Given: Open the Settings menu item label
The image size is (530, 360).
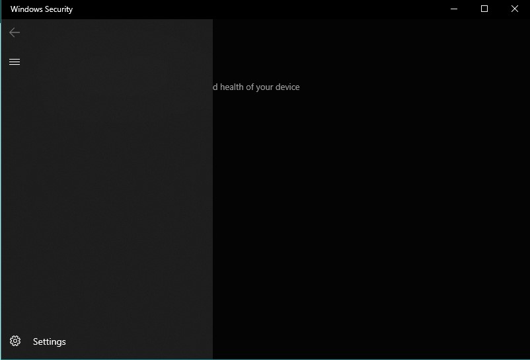Looking at the screenshot, I should pos(50,341).
